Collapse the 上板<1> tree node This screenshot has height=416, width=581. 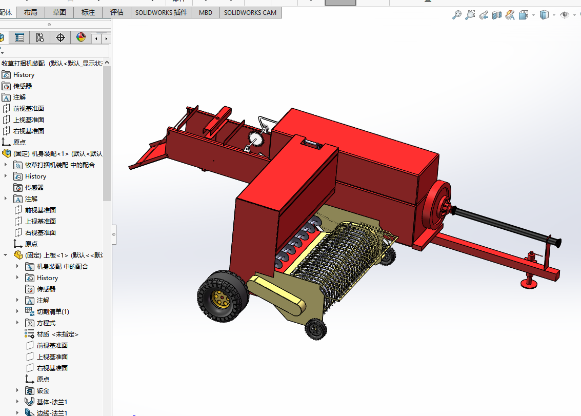pos(5,255)
